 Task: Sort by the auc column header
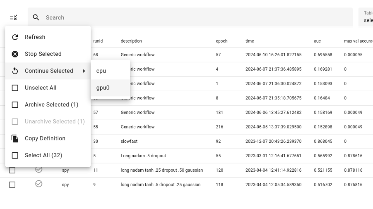click(317, 41)
